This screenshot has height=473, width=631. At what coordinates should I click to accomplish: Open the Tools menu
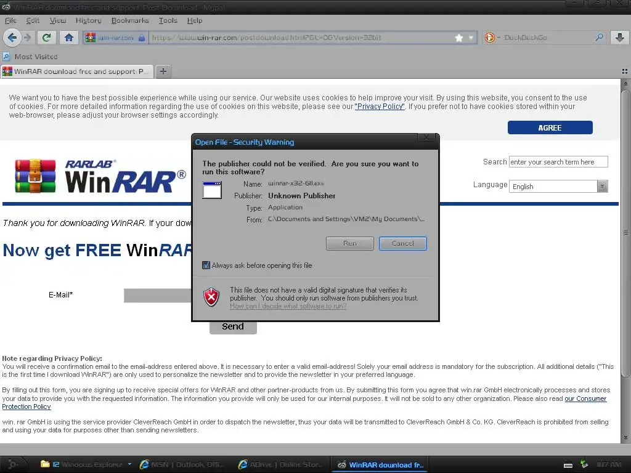(x=168, y=20)
